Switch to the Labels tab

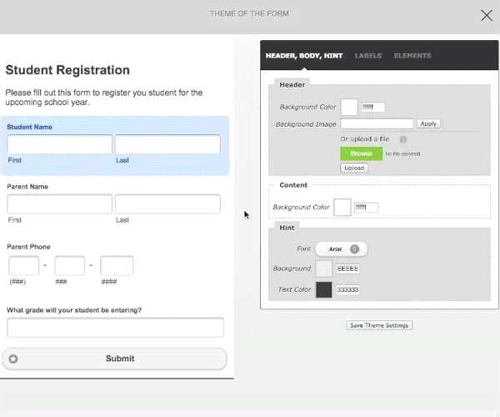click(367, 56)
